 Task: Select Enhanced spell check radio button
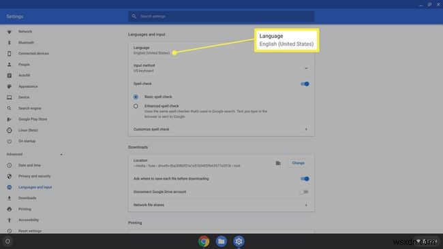click(136, 106)
